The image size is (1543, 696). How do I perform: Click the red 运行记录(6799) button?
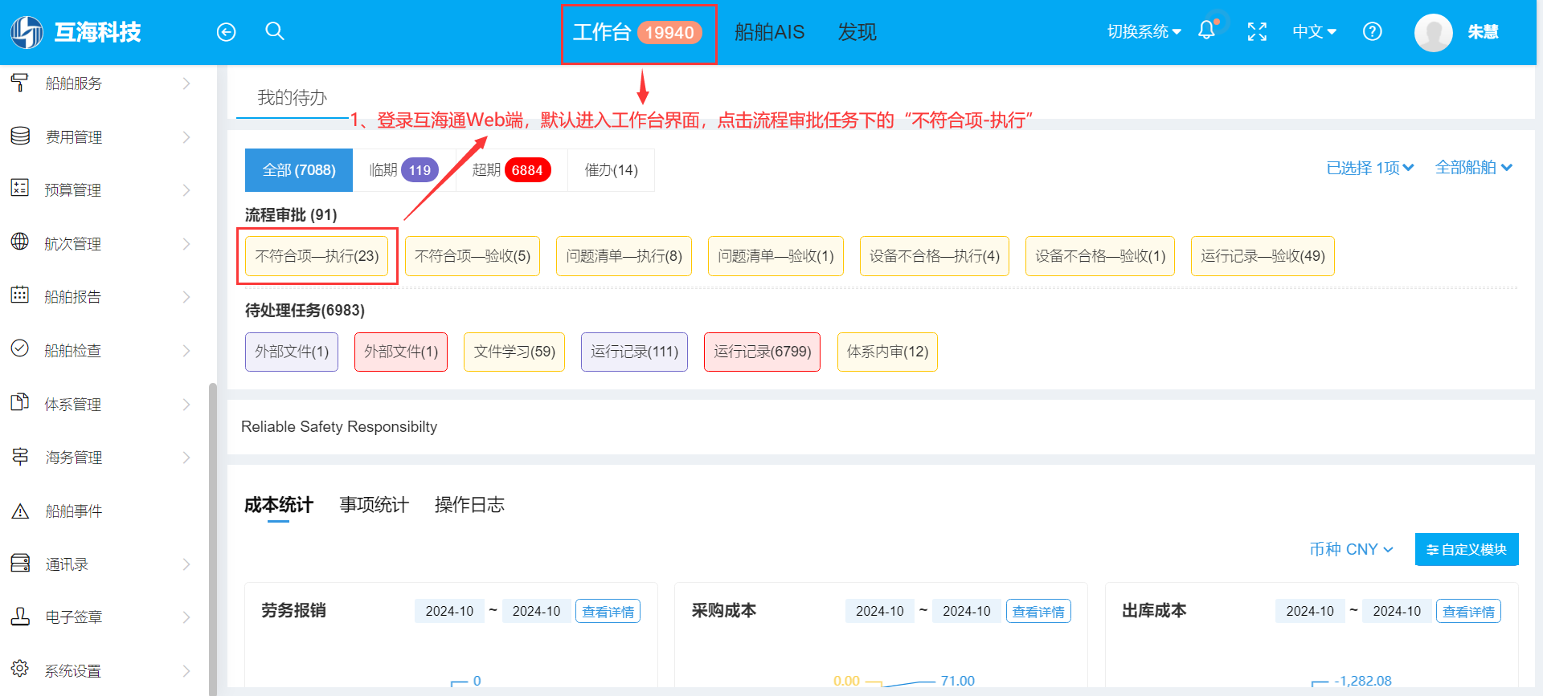(762, 352)
